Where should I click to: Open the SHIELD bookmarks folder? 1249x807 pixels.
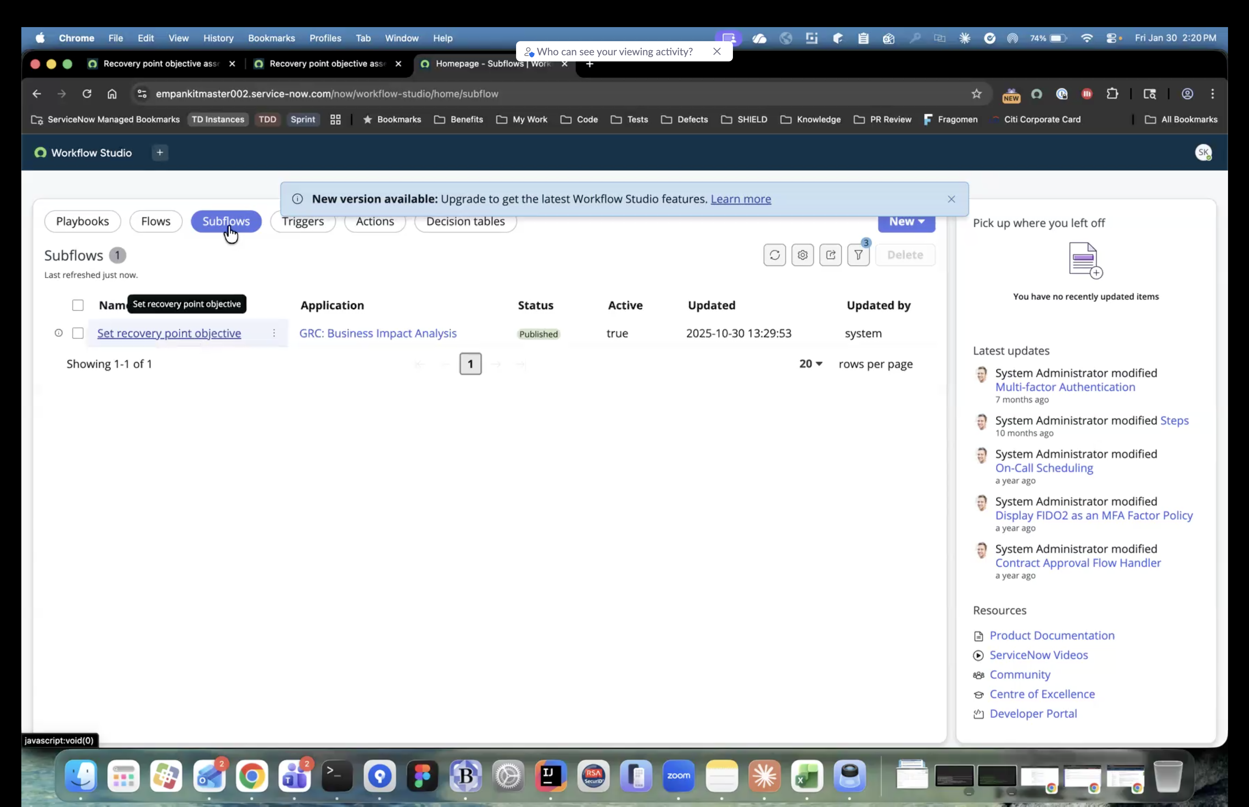(744, 120)
